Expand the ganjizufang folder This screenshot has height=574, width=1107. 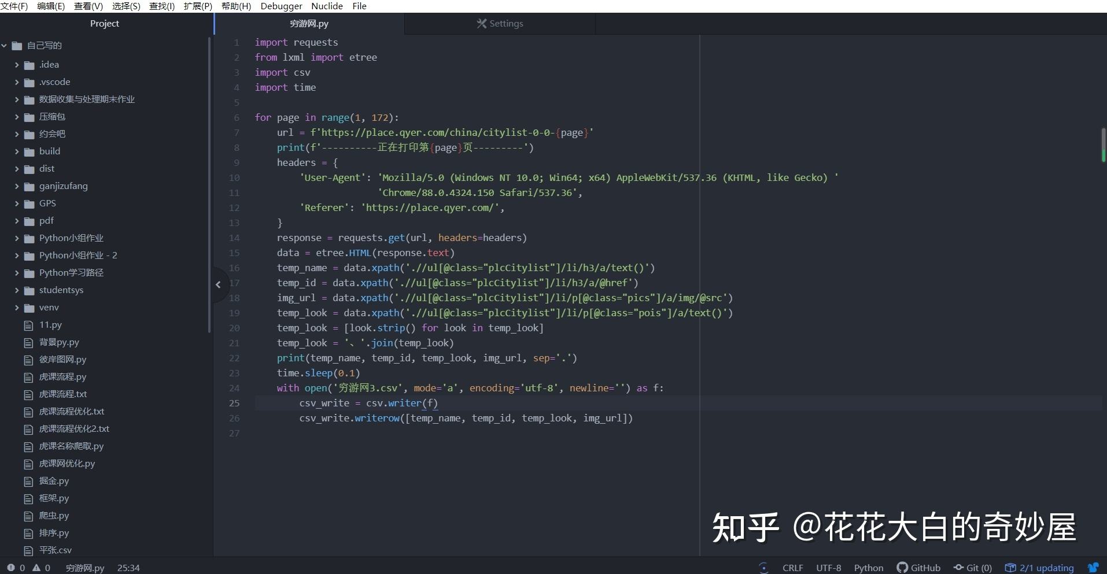(x=17, y=186)
